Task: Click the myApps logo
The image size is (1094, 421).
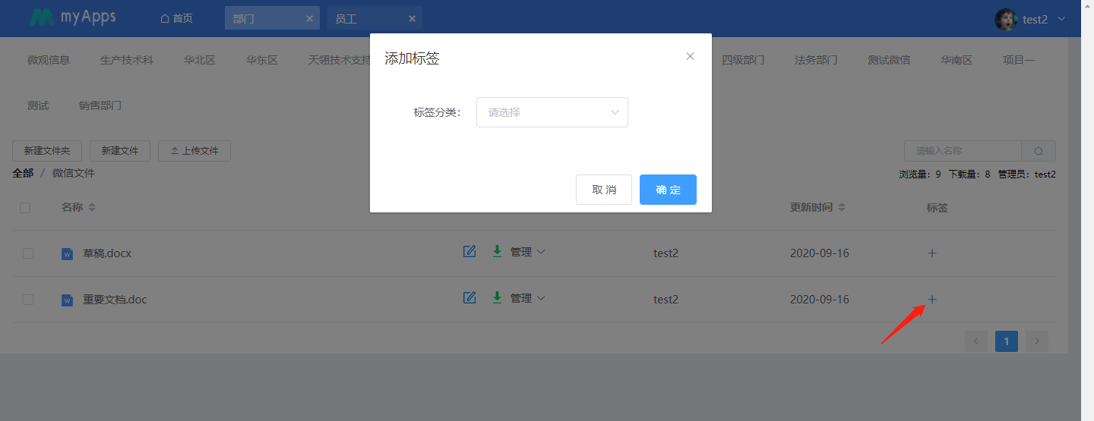Action: [x=73, y=17]
